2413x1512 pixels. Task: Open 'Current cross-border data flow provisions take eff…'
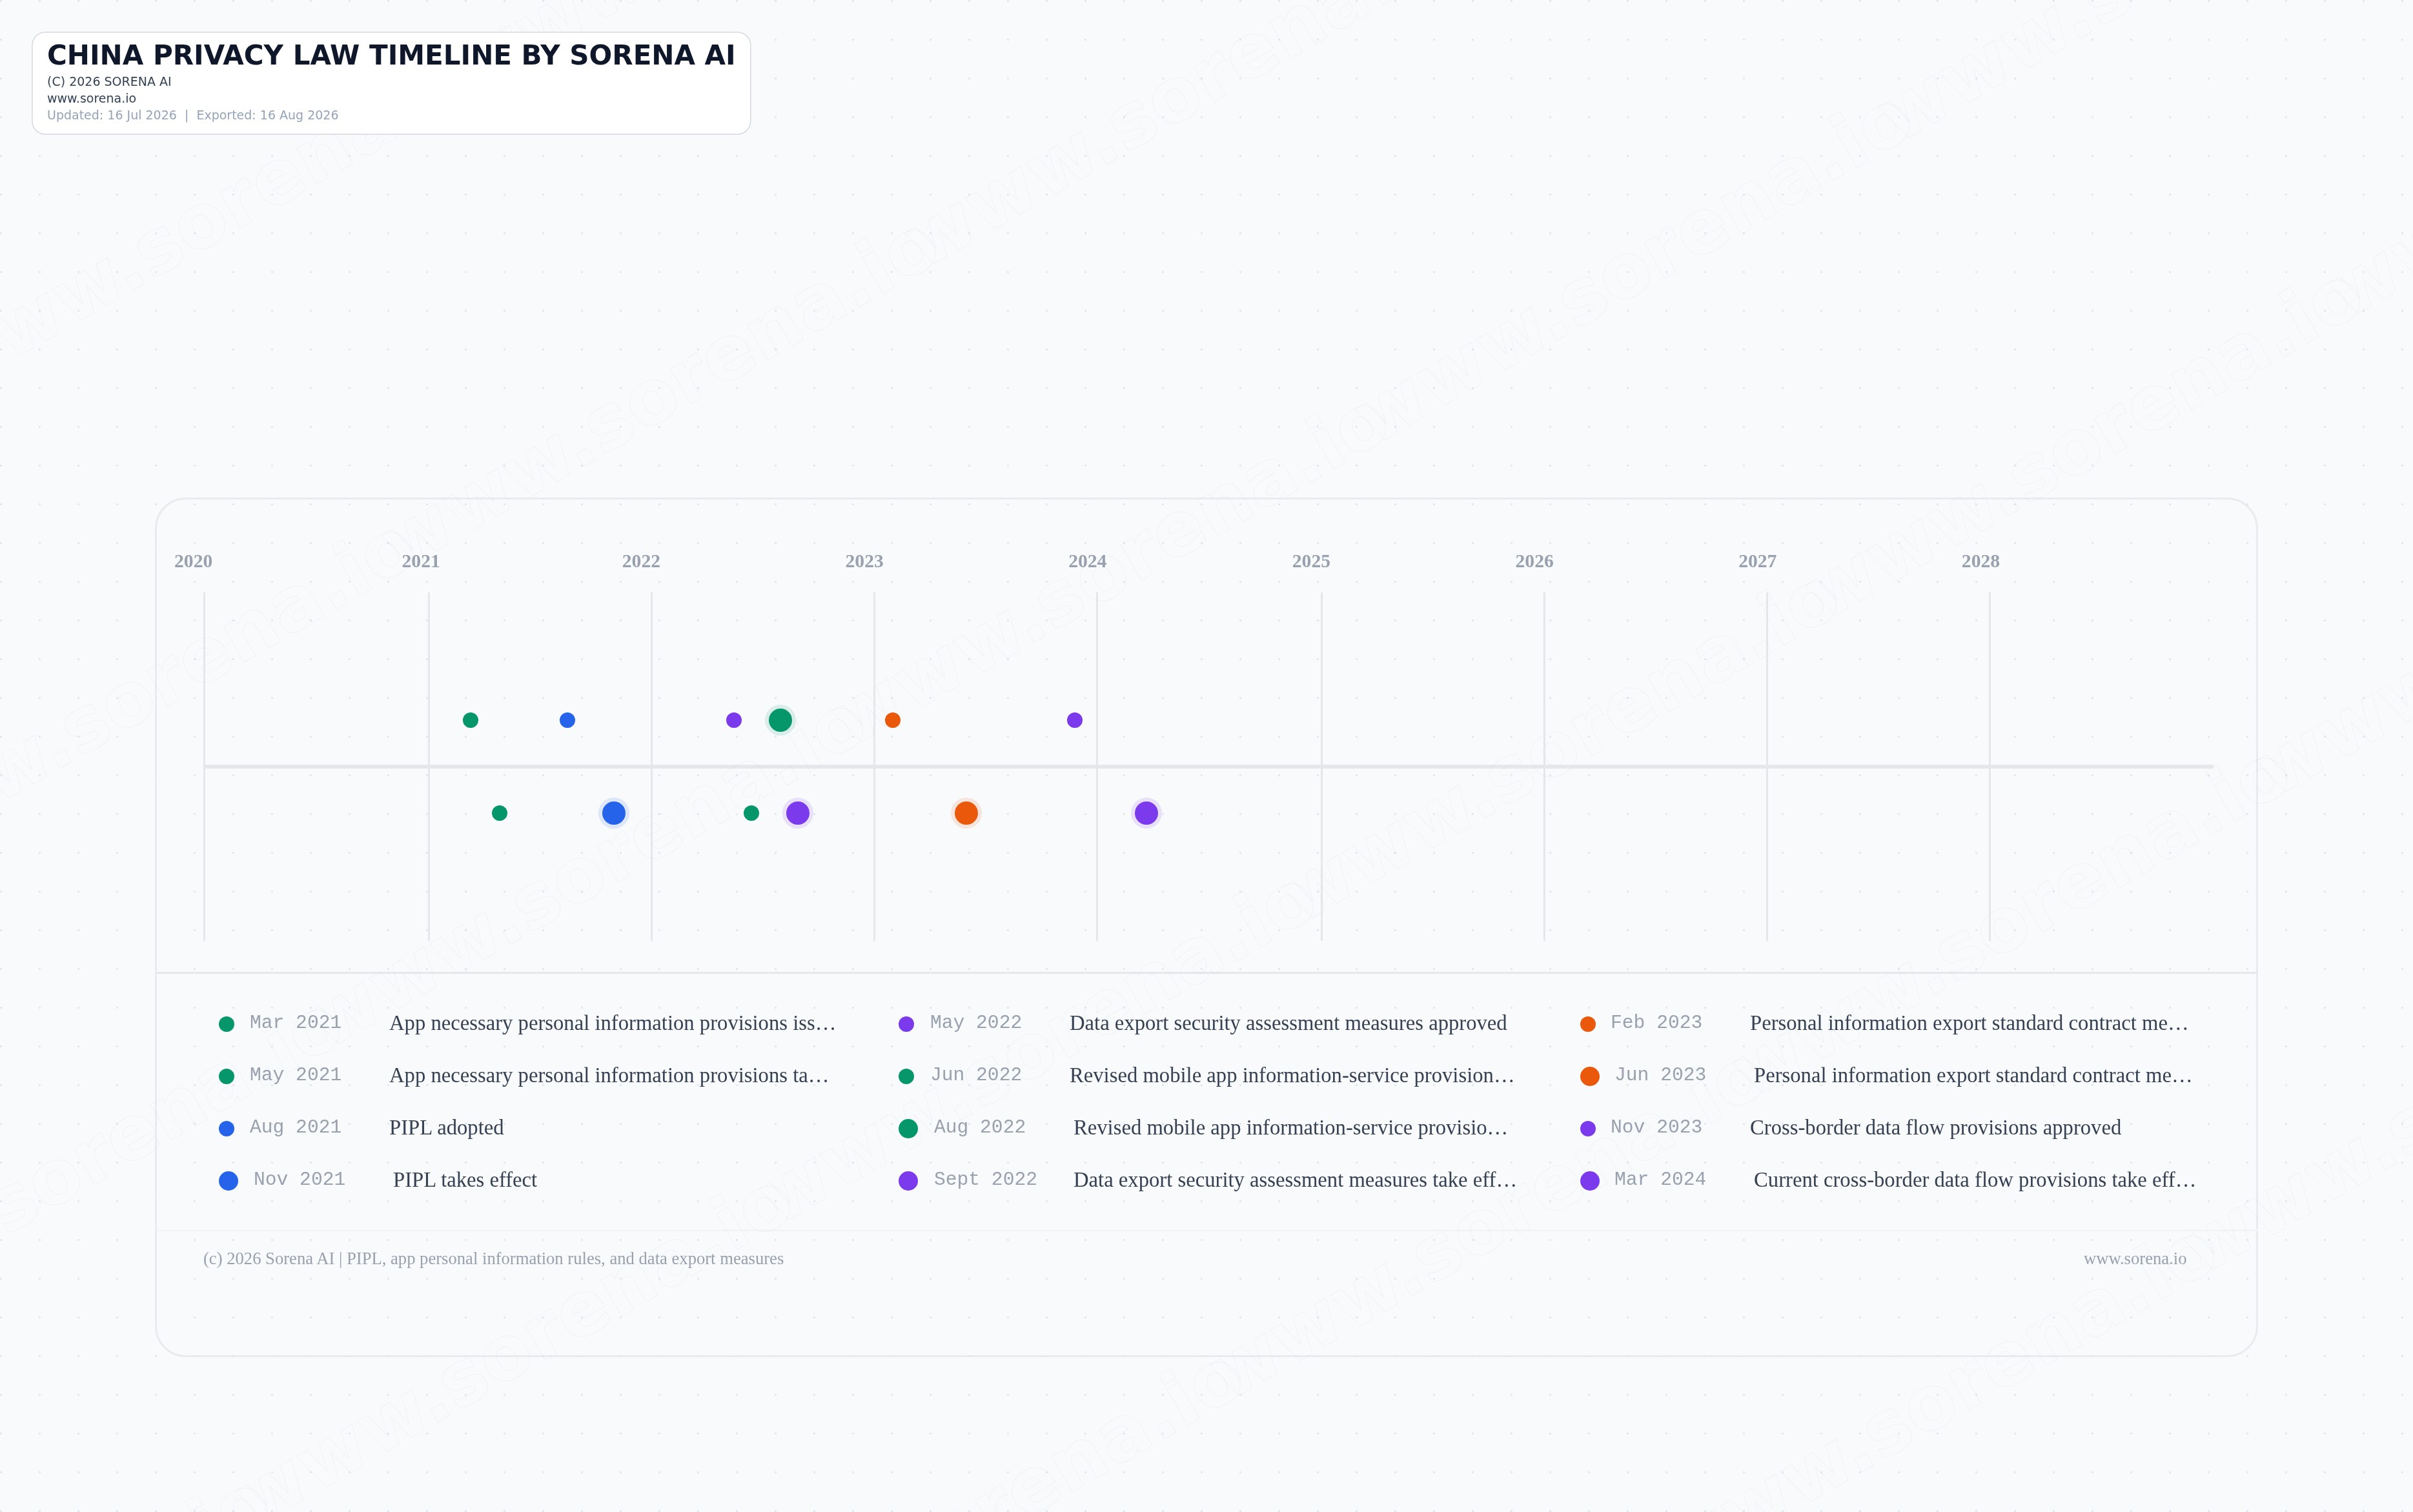click(1975, 1180)
